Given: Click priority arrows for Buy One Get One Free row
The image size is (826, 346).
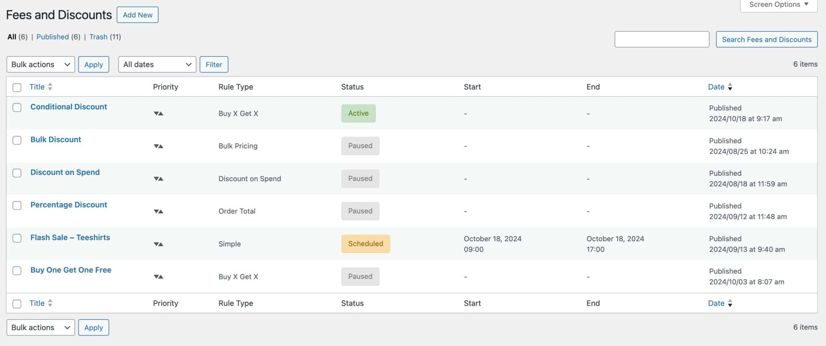Looking at the screenshot, I should coord(159,277).
